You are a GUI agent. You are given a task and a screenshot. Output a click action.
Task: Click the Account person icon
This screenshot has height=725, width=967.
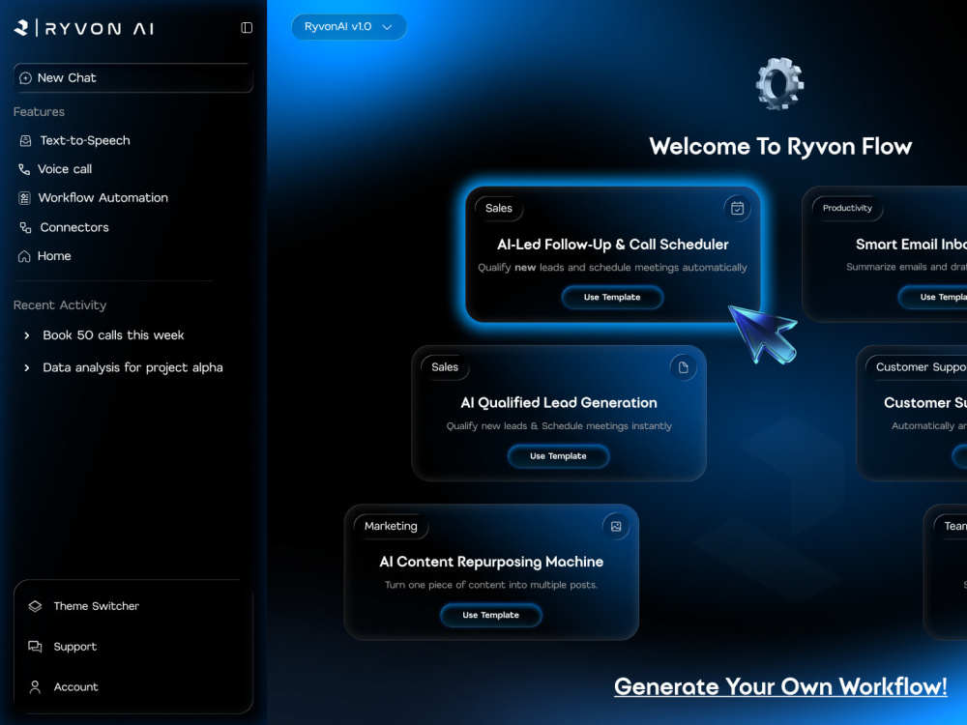click(35, 686)
